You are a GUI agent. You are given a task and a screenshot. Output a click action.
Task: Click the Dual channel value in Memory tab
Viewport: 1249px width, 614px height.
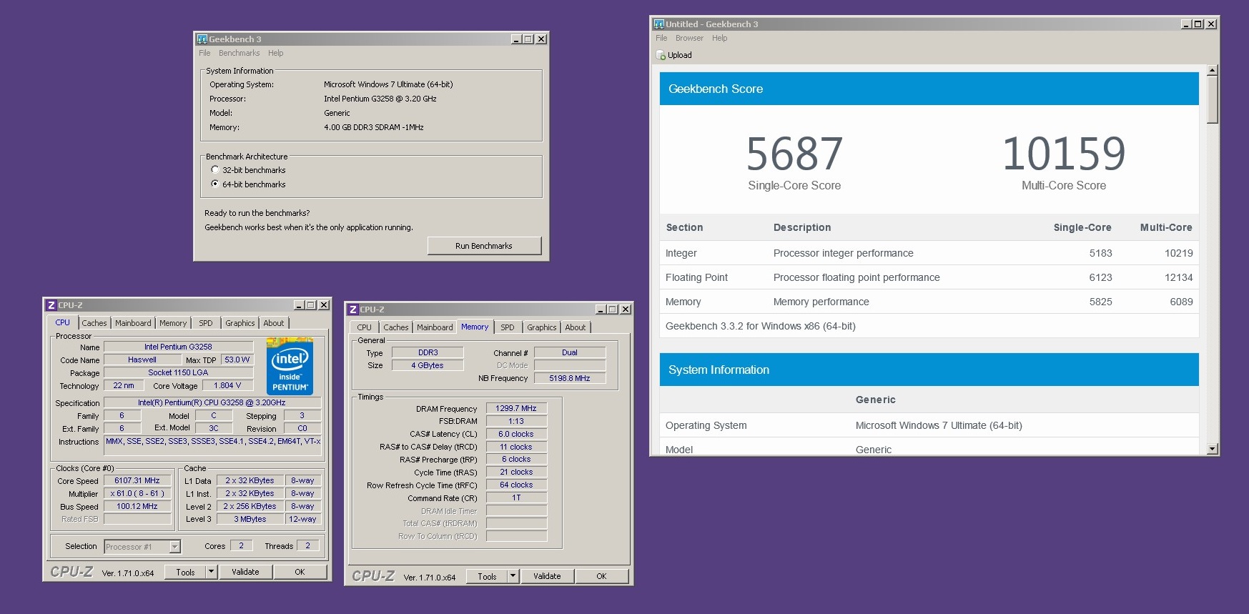(x=570, y=353)
